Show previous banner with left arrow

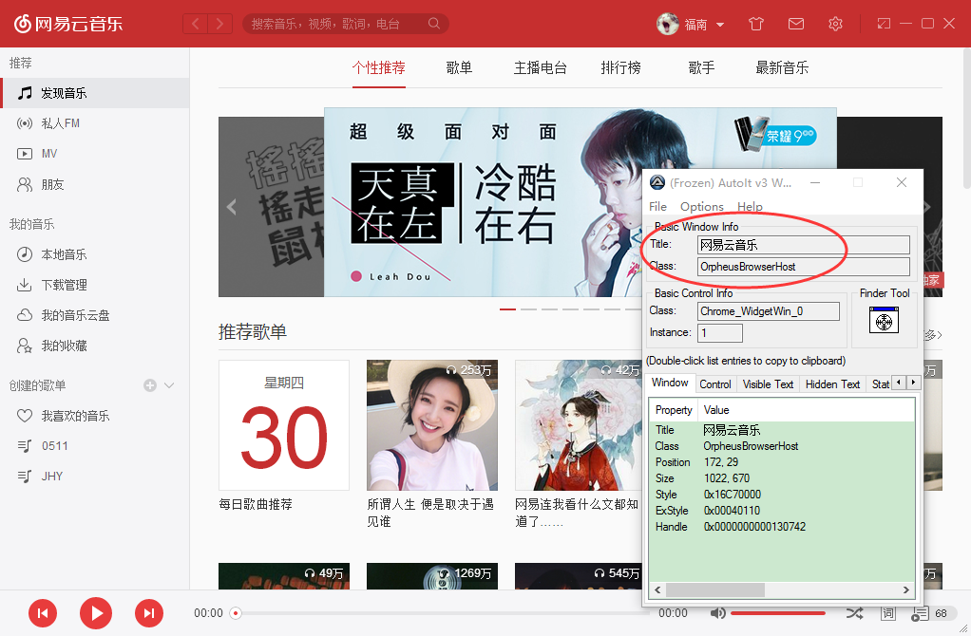pyautogui.click(x=232, y=207)
